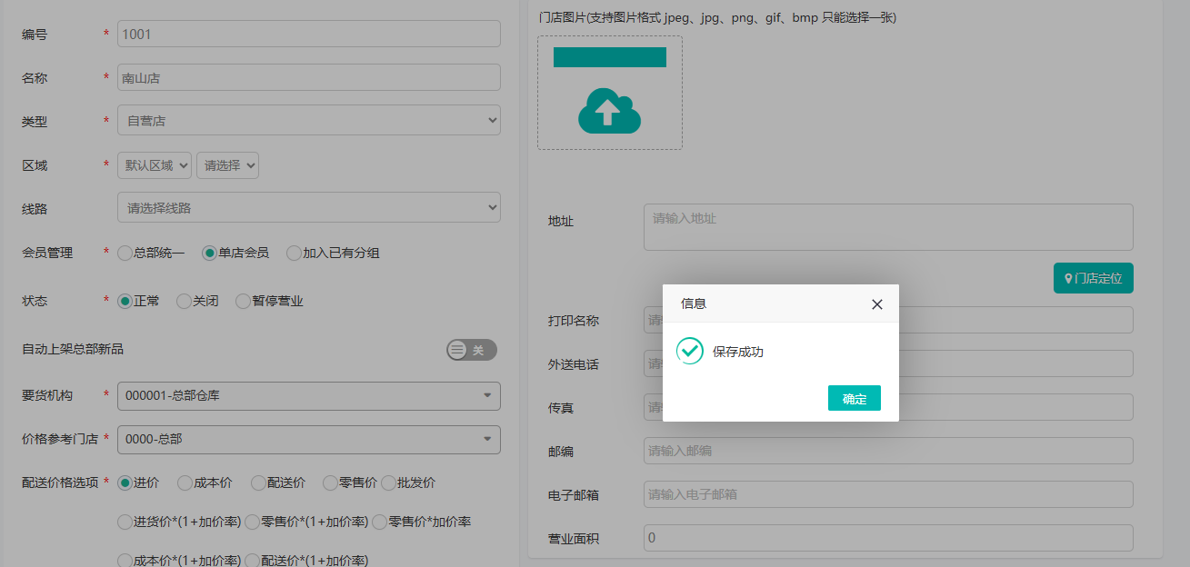
Task: Select 零售价*(1+加价率) radio
Action: [253, 522]
